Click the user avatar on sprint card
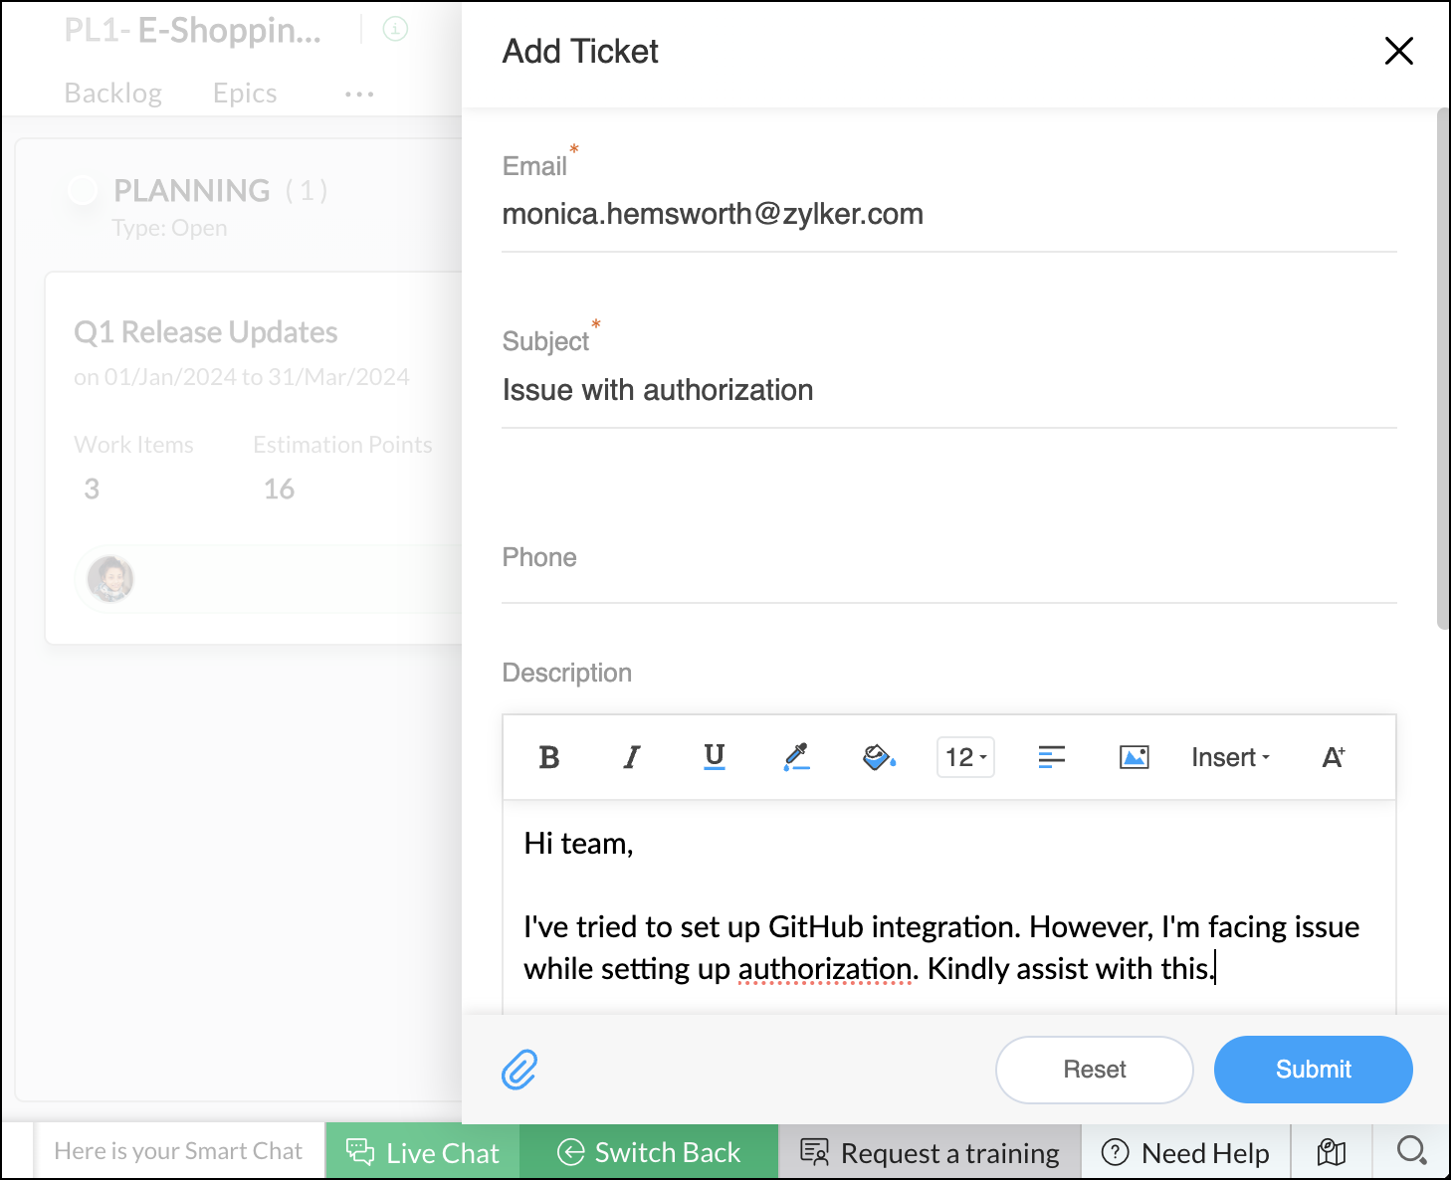 (110, 578)
